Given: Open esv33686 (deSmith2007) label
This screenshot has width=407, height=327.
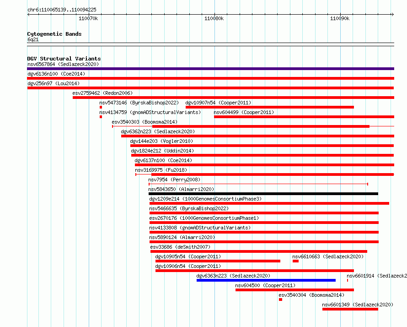Looking at the screenshot, I should 180,247.
